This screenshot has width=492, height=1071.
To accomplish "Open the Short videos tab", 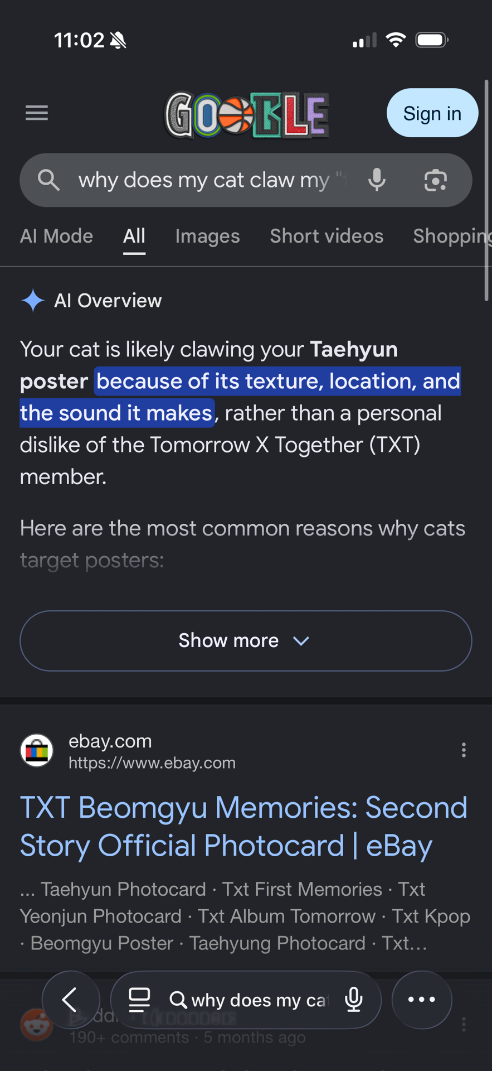I will pos(327,237).
